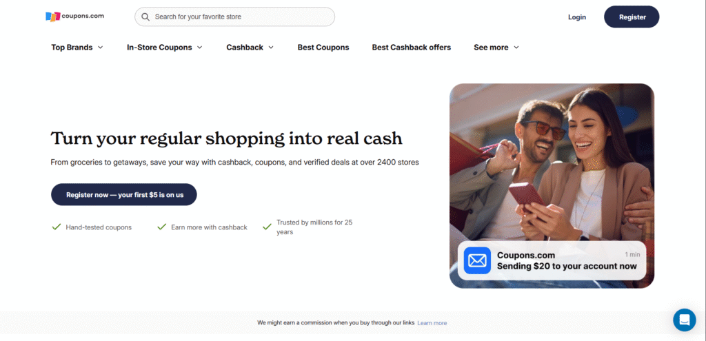Screen dimensions: 706x341
Task: Open the Cashback dropdown chevron
Action: click(271, 48)
